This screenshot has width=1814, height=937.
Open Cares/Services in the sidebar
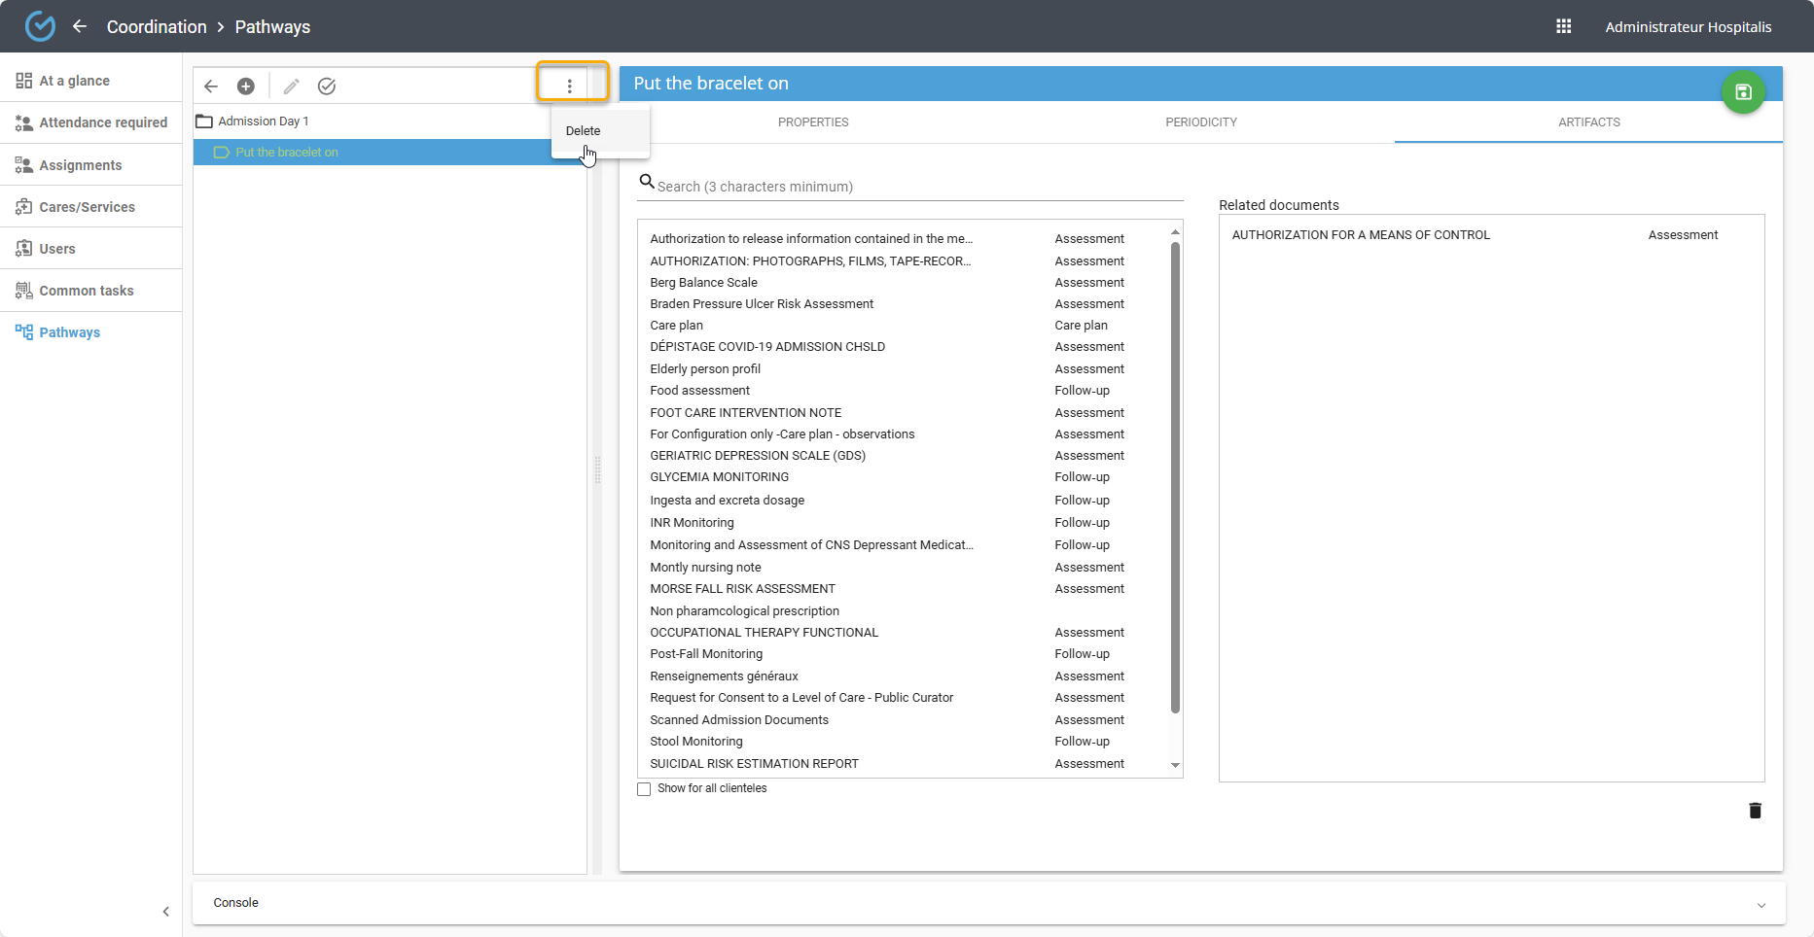87,207
